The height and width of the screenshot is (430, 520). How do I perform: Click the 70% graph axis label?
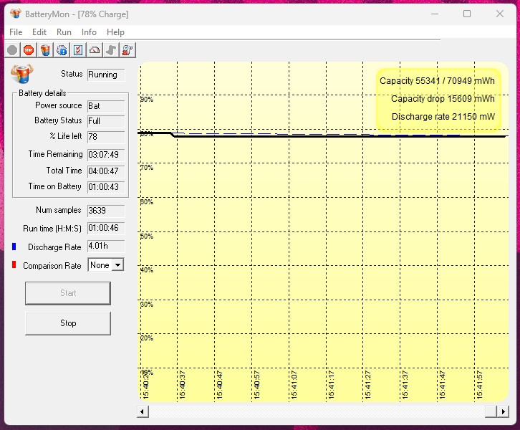click(146, 168)
